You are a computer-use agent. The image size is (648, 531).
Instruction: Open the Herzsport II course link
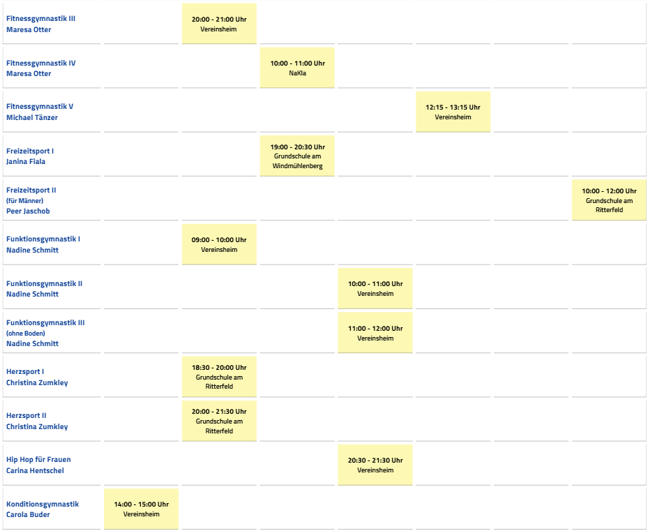(27, 416)
